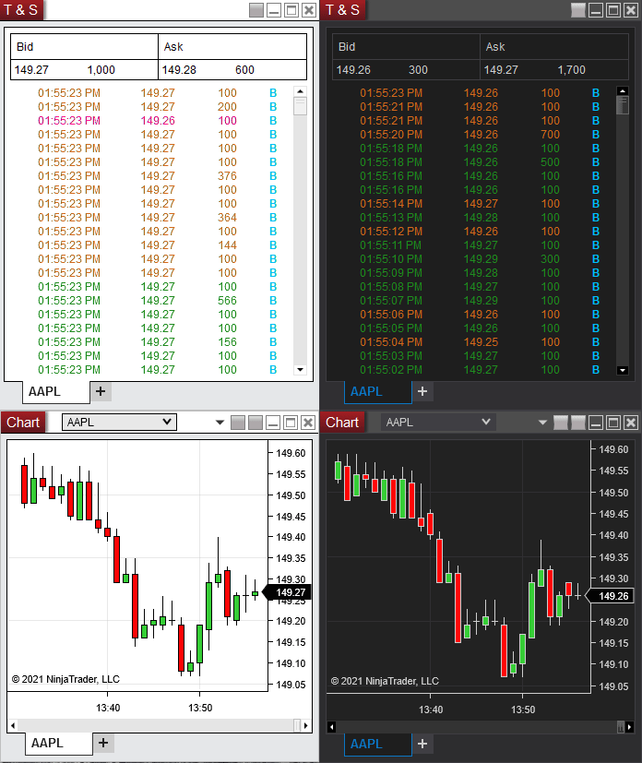Open AAPL instrument selector in dark Chart
642x763 pixels.
(438, 422)
